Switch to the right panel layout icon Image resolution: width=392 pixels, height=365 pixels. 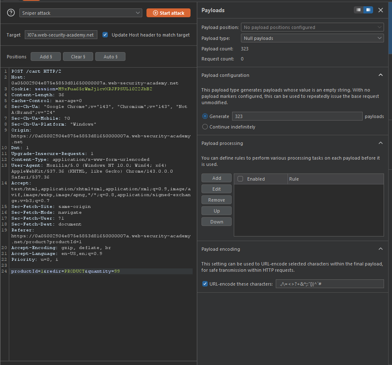pyautogui.click(x=368, y=10)
